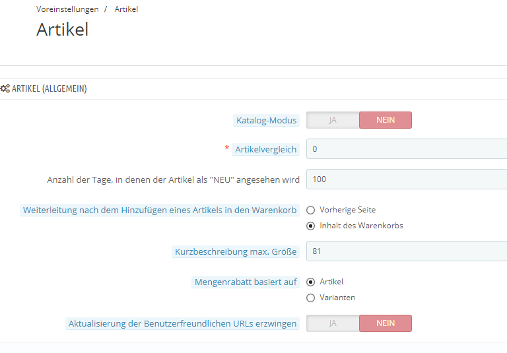Click the Mengenrabatt basiert auf label
507x353 pixels.
point(246,282)
